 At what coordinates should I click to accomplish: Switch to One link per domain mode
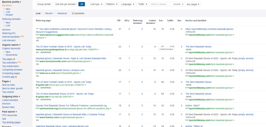[66, 4]
